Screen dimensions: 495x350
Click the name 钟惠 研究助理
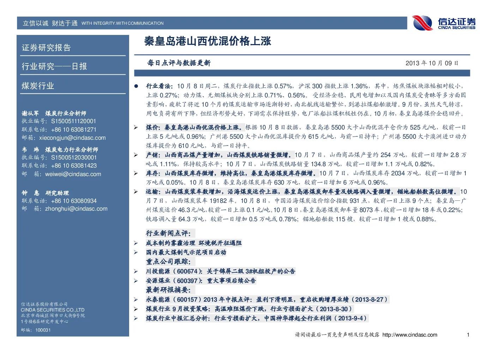45,193
